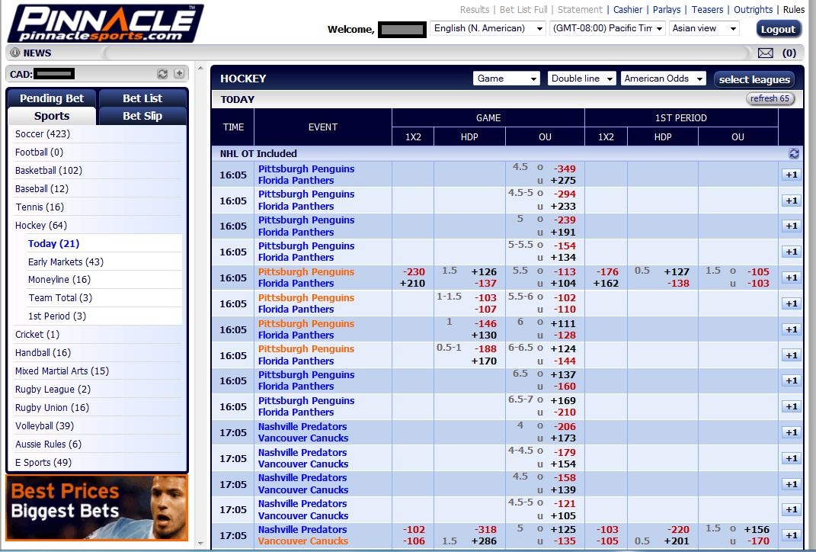
Task: Collapse the Hockey (64) category
Action: tap(41, 225)
